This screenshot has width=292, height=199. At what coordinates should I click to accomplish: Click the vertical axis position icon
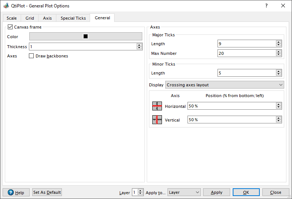pos(157,120)
